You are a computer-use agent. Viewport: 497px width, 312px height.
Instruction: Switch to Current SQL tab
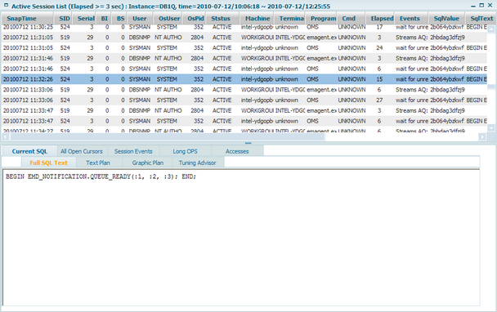point(29,151)
